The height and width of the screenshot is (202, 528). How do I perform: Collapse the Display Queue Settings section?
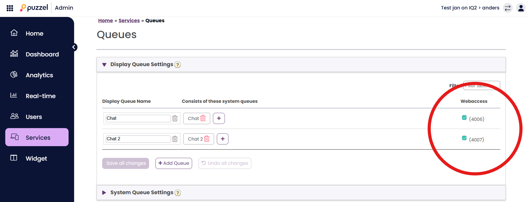pos(104,65)
